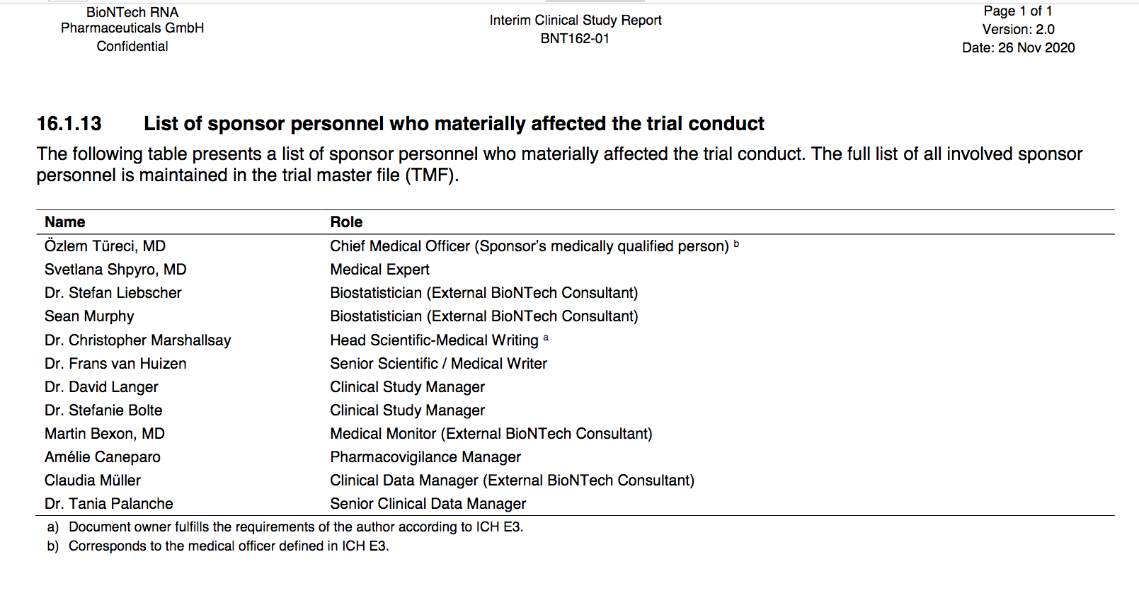This screenshot has width=1139, height=598.
Task: Click the section heading 16.1.13 title
Action: 453,124
